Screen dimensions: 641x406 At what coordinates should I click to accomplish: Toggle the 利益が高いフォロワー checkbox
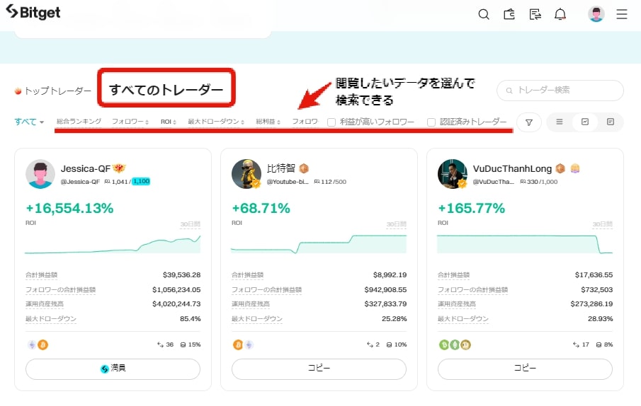click(331, 122)
